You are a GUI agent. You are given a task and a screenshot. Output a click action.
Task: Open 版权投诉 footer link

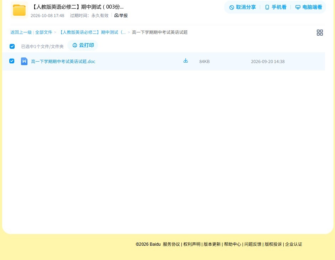273,244
